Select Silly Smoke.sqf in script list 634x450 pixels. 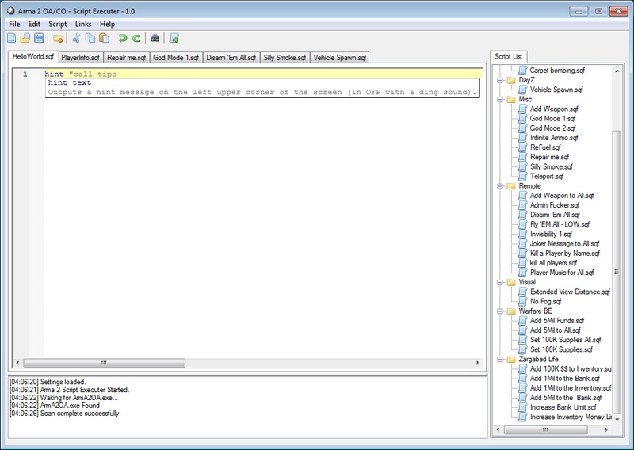pyautogui.click(x=552, y=166)
